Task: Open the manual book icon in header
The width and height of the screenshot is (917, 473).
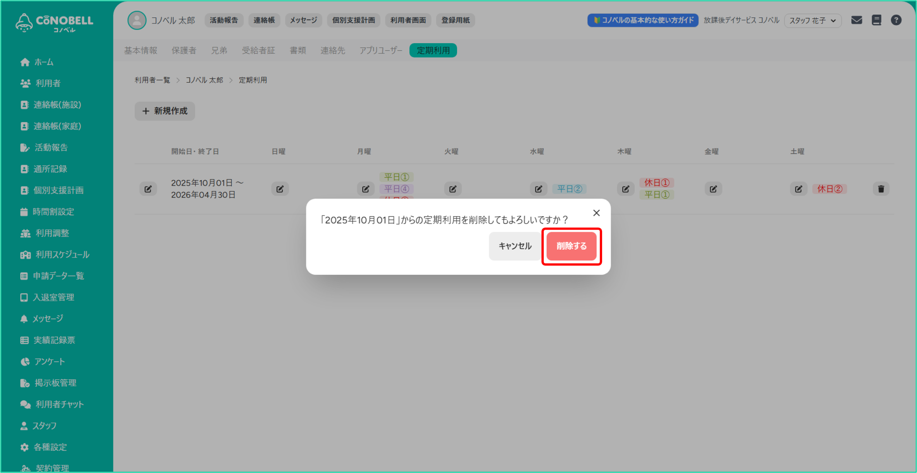Action: coord(876,20)
